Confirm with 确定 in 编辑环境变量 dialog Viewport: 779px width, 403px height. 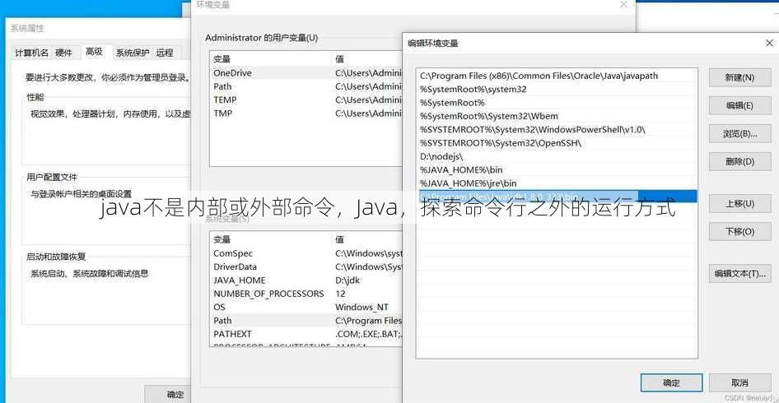tap(672, 382)
